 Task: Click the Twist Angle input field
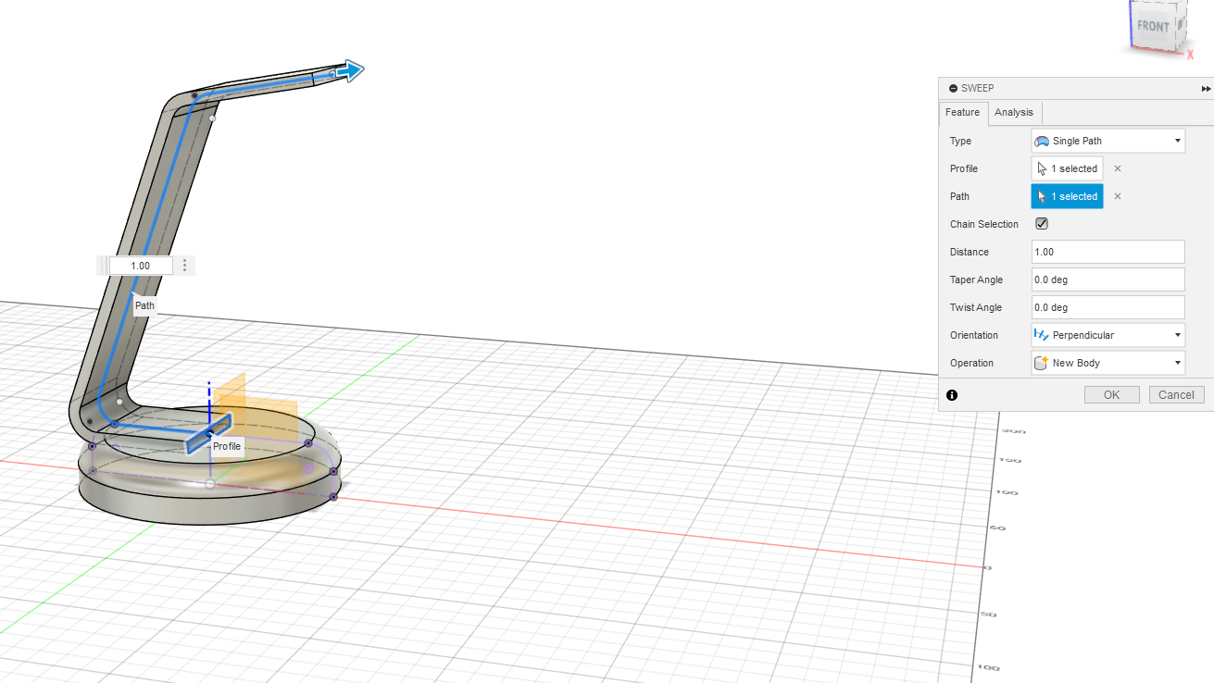pyautogui.click(x=1108, y=307)
